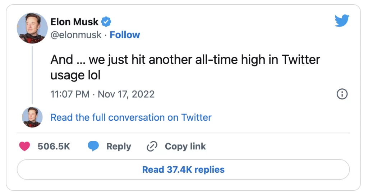Image resolution: width=368 pixels, height=195 pixels.
Task: Open Elon Musk's large profile avatar
Action: click(x=32, y=28)
